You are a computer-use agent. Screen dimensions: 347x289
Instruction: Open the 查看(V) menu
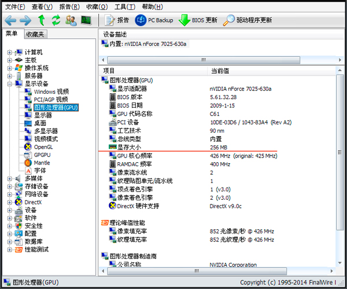coord(42,7)
